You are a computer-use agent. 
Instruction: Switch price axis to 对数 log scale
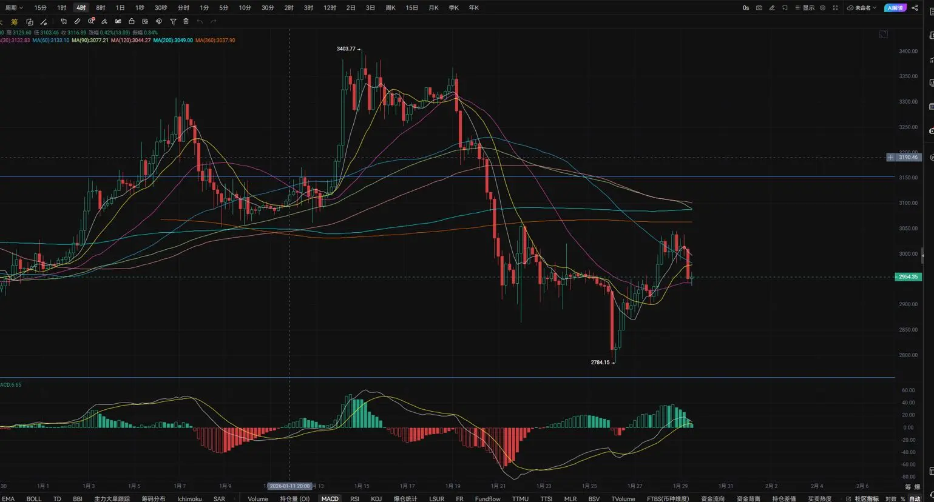(x=891, y=498)
